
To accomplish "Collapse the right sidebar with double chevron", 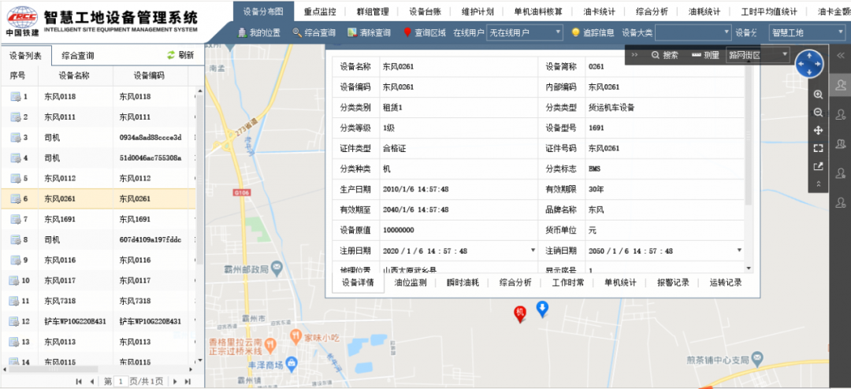I will (x=840, y=55).
